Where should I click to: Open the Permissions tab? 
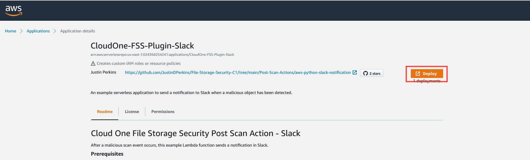(x=163, y=112)
